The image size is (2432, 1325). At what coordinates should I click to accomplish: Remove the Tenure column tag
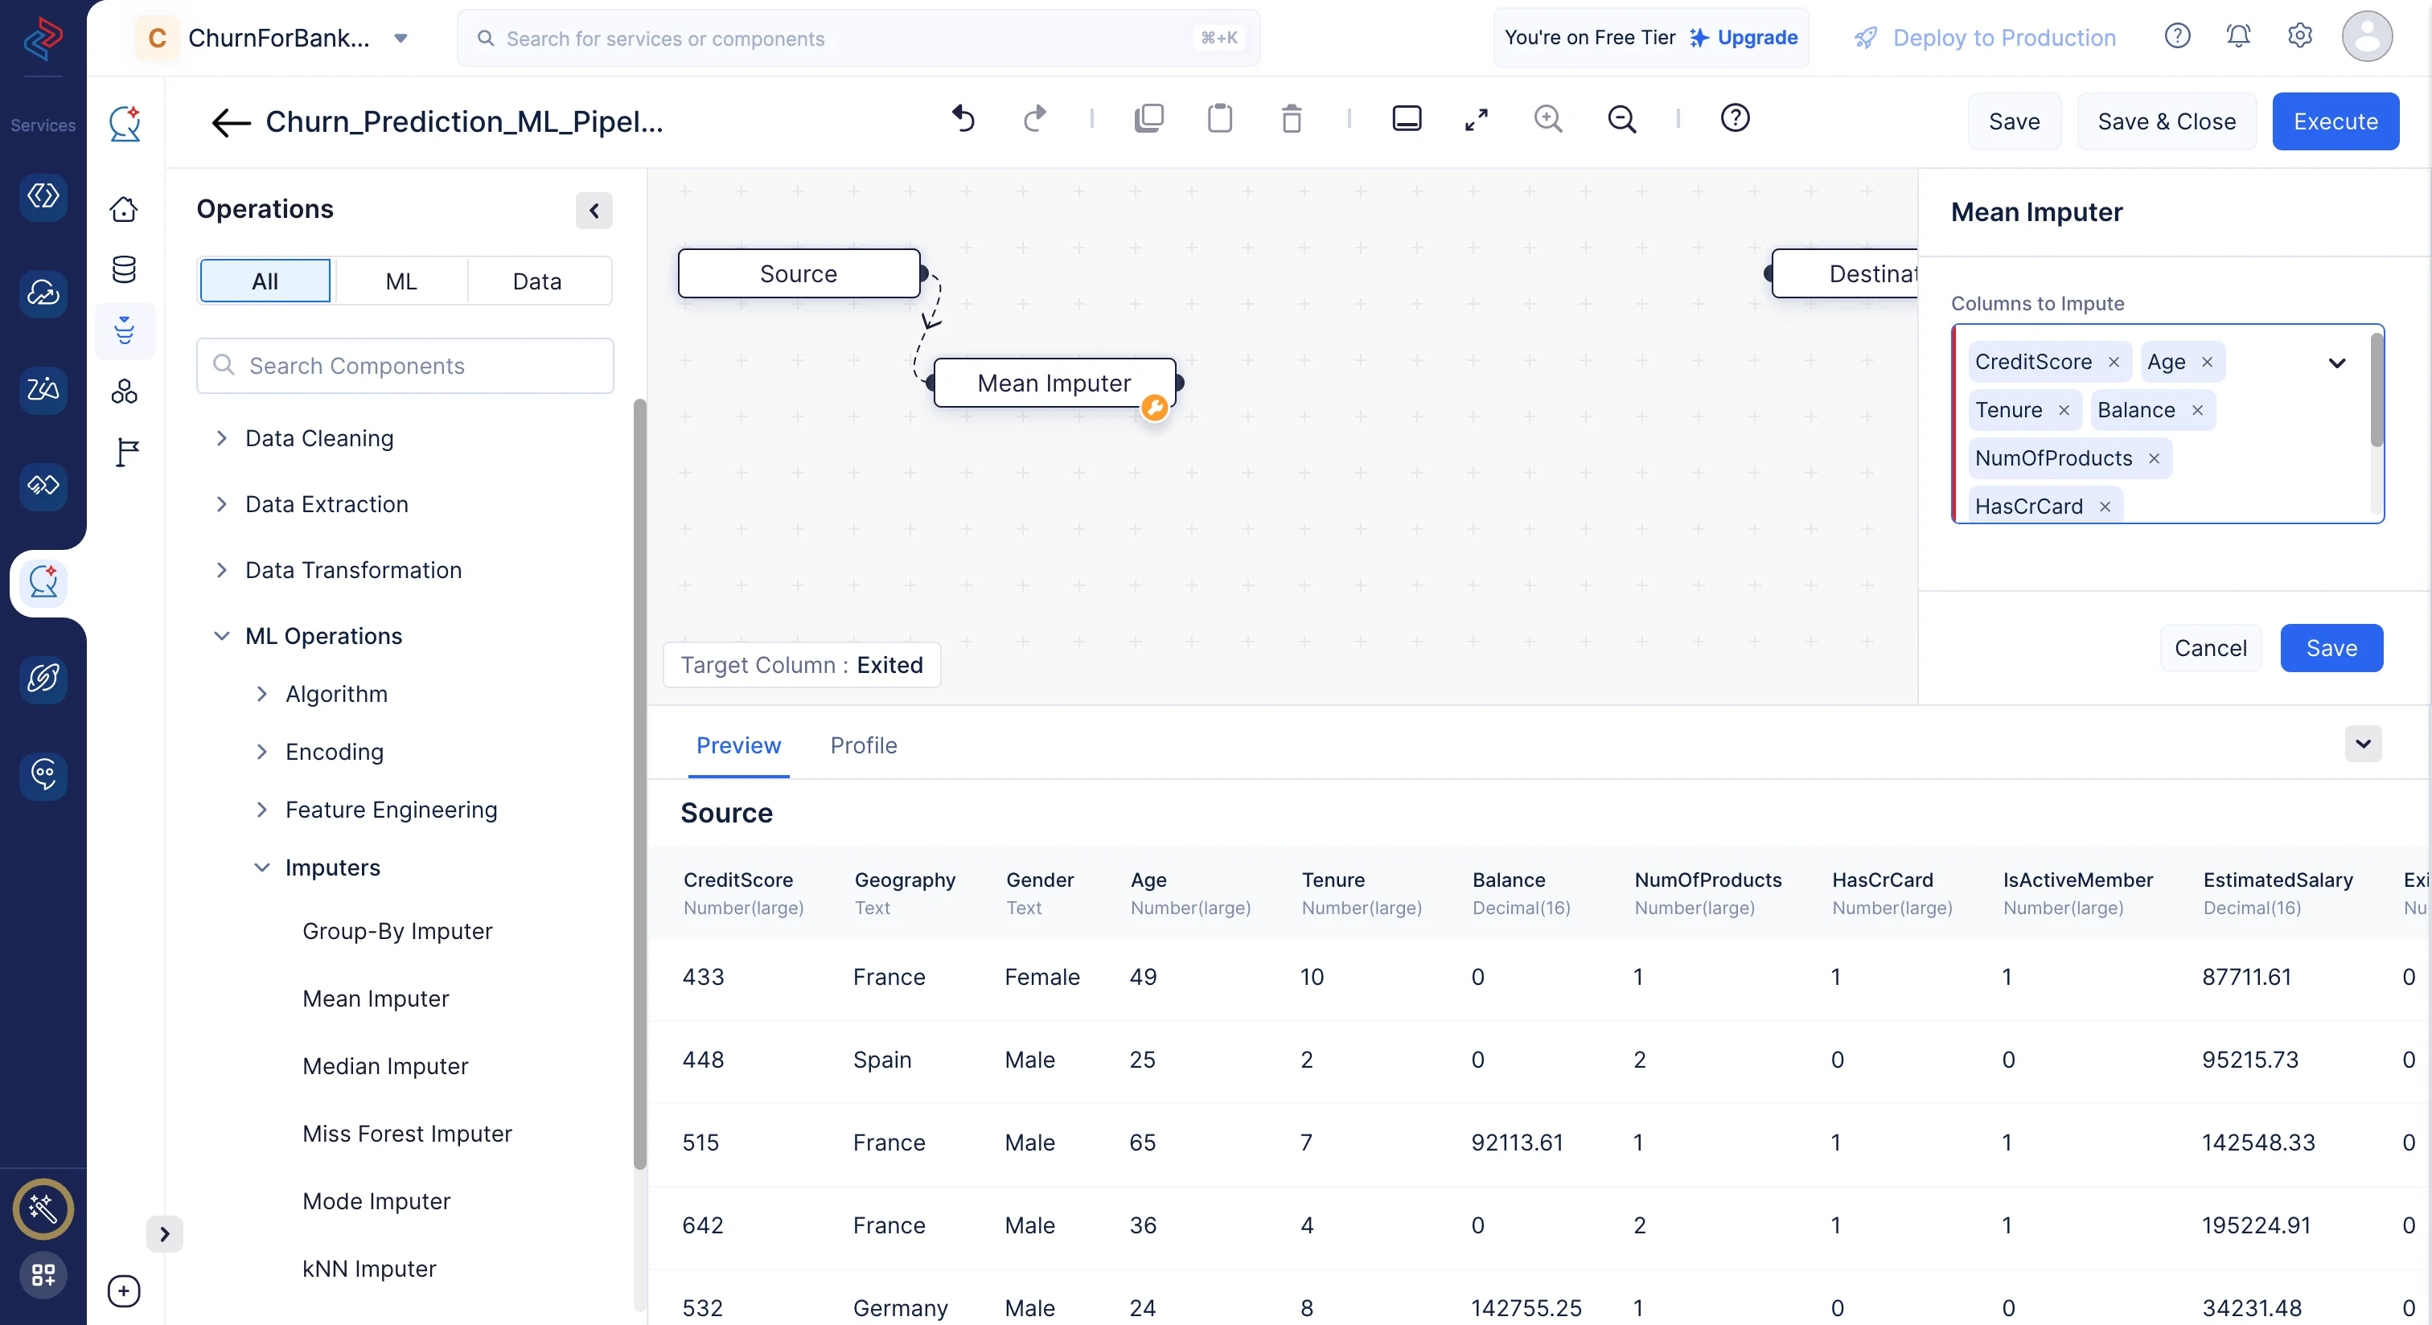click(x=2064, y=411)
